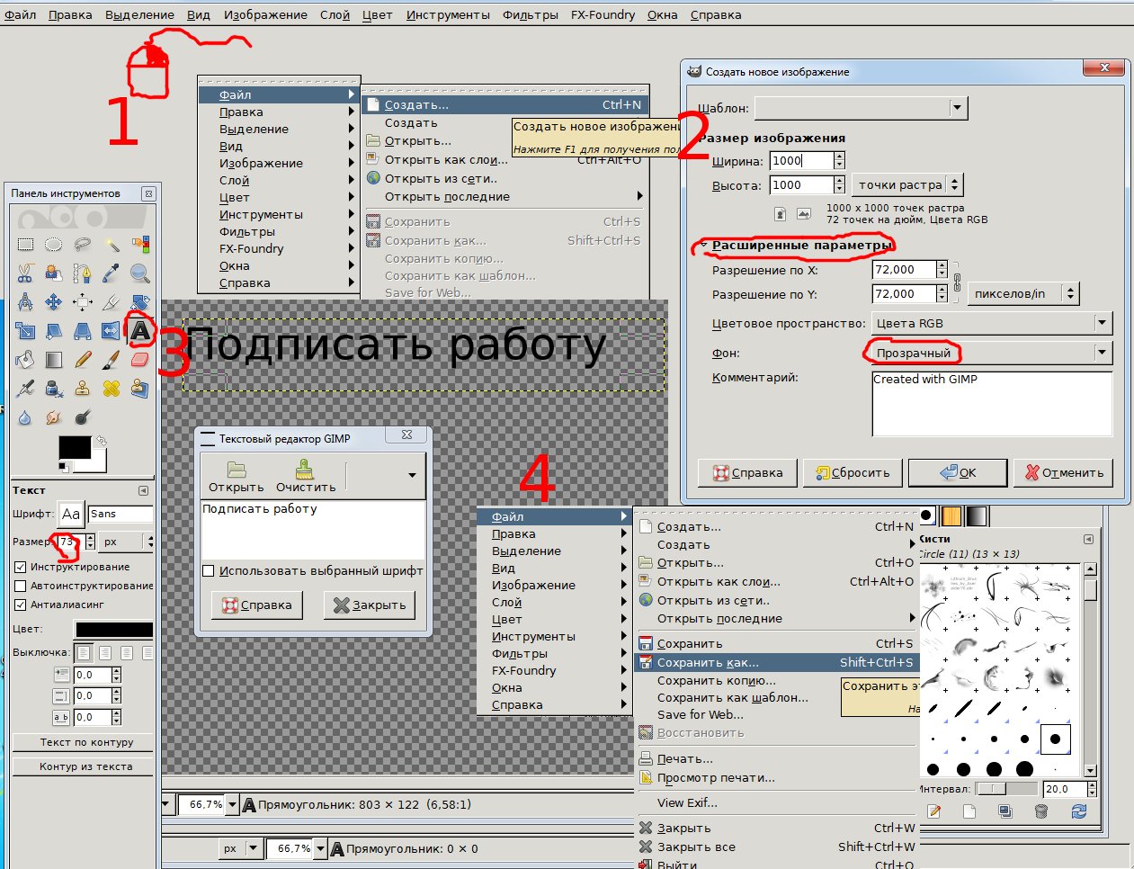Image resolution: width=1134 pixels, height=869 pixels.
Task: Open the text editor toolbar overflow arrow
Action: click(412, 475)
